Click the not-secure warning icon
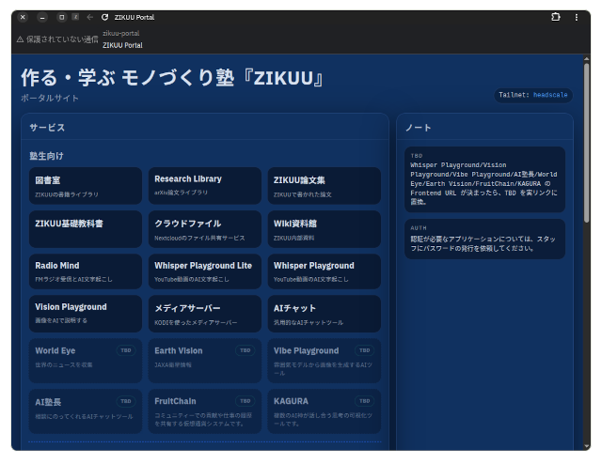Screen dimensions: 602x464 pos(21,39)
